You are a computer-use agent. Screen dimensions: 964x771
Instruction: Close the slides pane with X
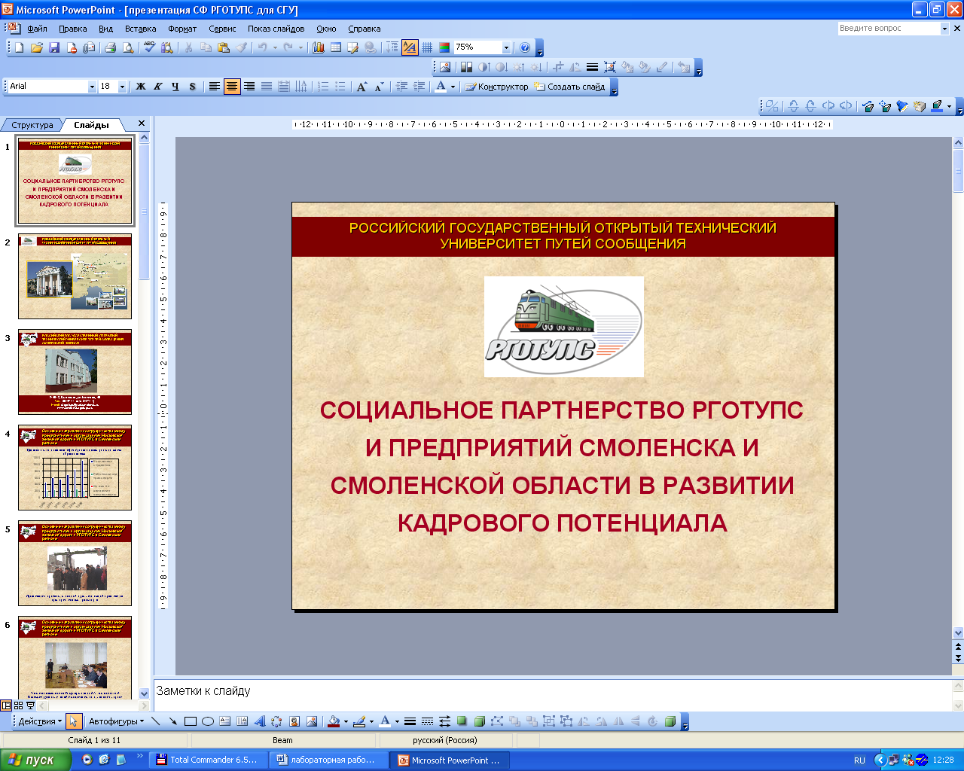(x=142, y=123)
